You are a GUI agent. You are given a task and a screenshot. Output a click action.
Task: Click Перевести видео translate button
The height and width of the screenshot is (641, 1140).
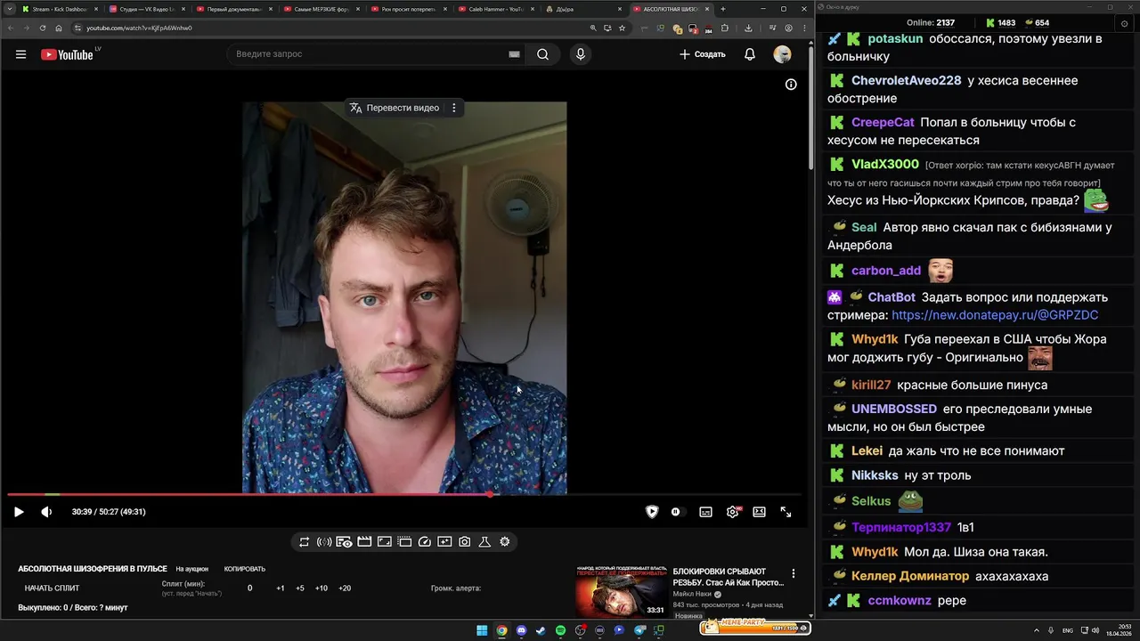coord(395,108)
